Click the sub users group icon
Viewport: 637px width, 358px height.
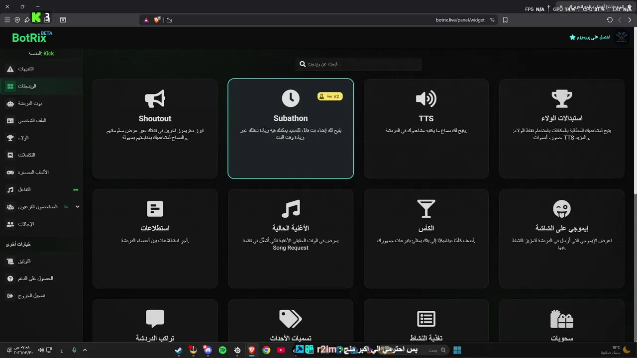(10, 207)
